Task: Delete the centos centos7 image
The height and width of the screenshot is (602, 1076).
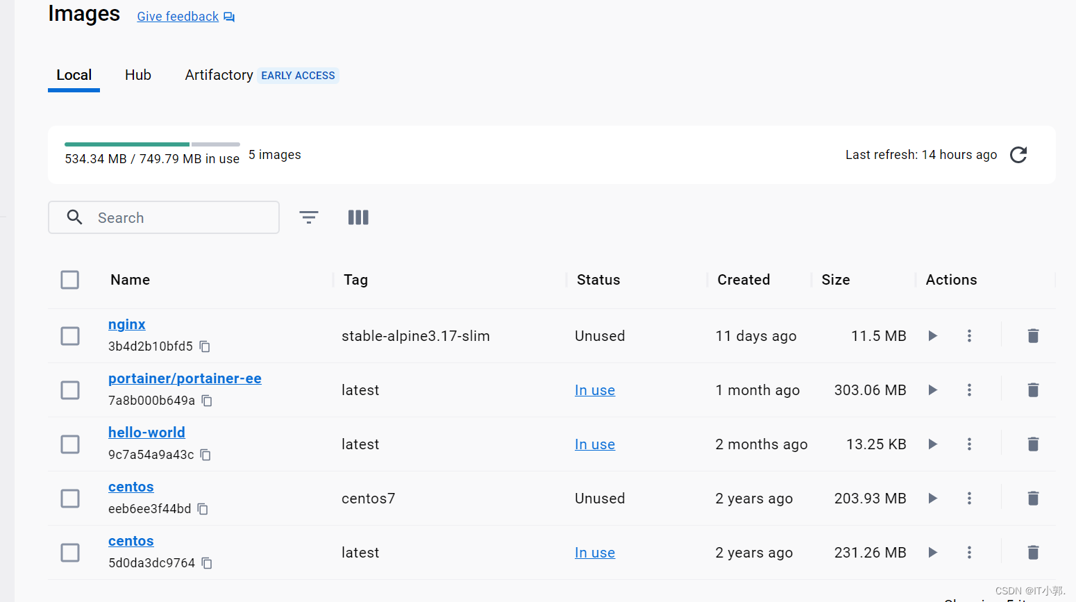Action: [x=1033, y=499]
